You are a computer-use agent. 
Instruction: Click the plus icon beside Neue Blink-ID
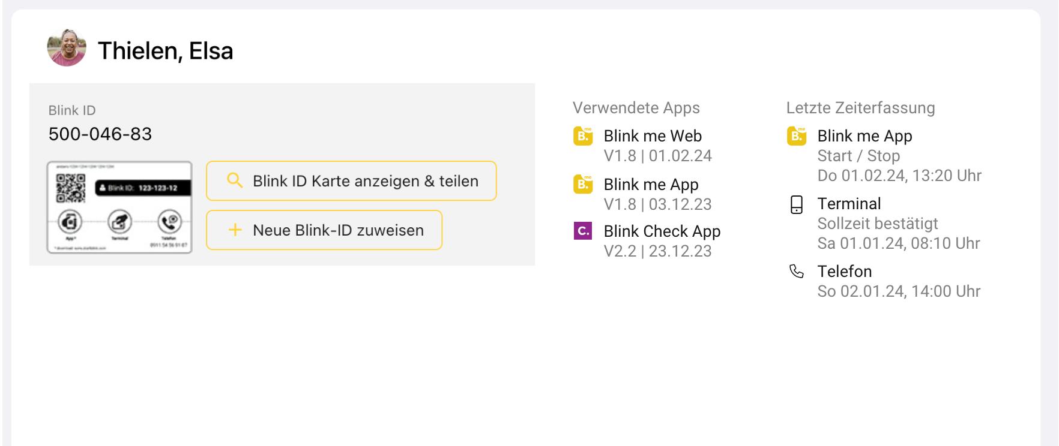pyautogui.click(x=235, y=230)
